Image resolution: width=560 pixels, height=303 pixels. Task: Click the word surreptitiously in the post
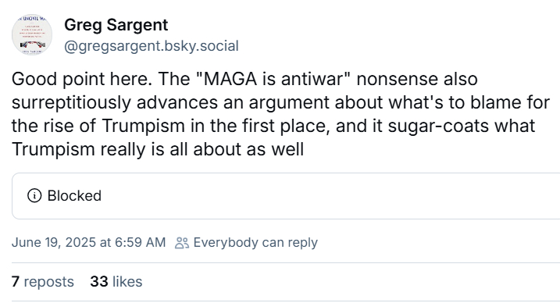pos(71,102)
